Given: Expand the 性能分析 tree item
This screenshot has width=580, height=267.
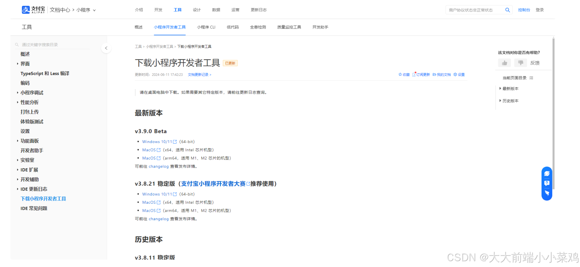Looking at the screenshot, I should tap(17, 102).
